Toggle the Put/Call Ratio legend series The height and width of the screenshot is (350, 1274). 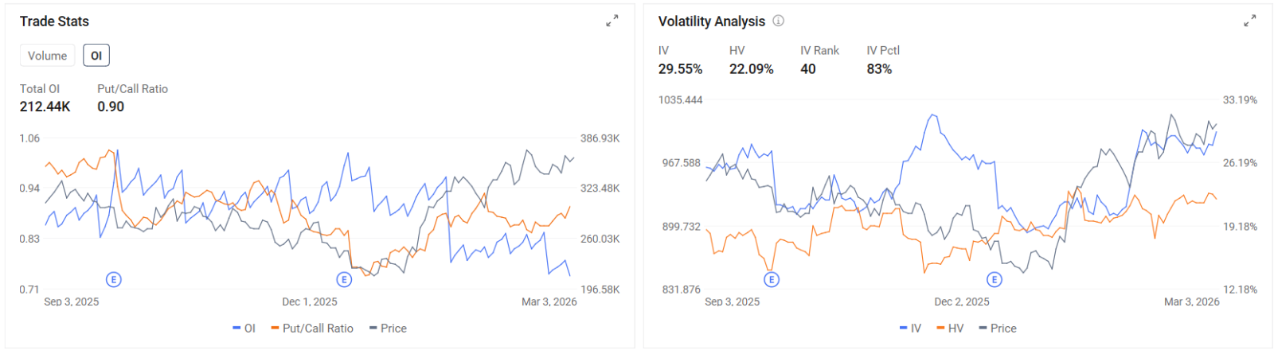[x=312, y=329]
